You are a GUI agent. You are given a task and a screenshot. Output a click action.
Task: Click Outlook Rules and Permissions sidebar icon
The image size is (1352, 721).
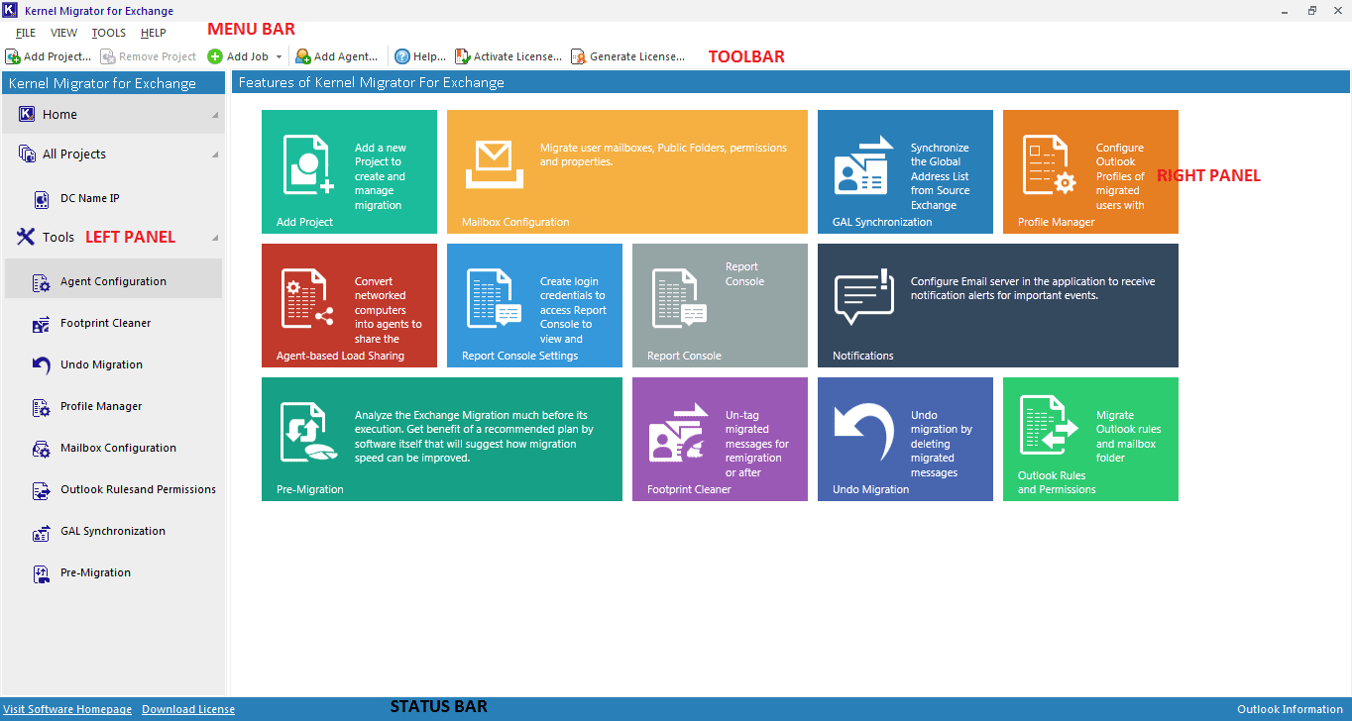tap(42, 490)
